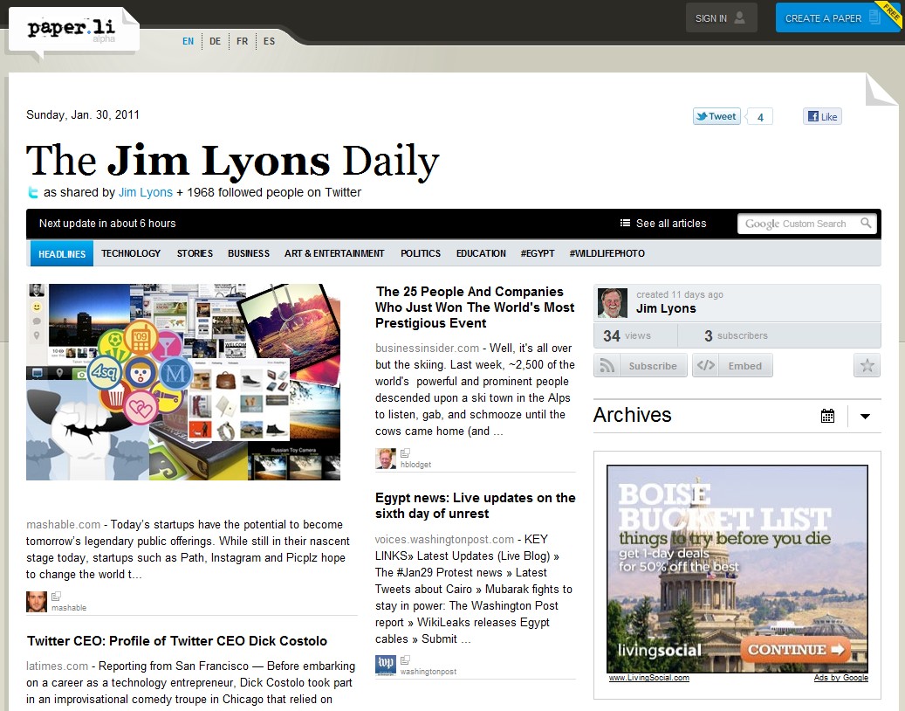Viewport: 905px width, 711px height.
Task: Open the Jim Lyons Twitter profile link
Action: click(145, 192)
